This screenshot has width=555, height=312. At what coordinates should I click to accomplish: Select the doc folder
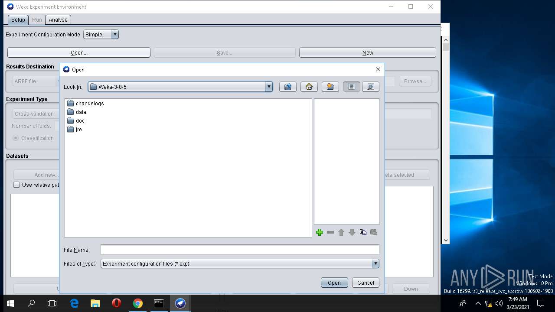tap(76, 121)
